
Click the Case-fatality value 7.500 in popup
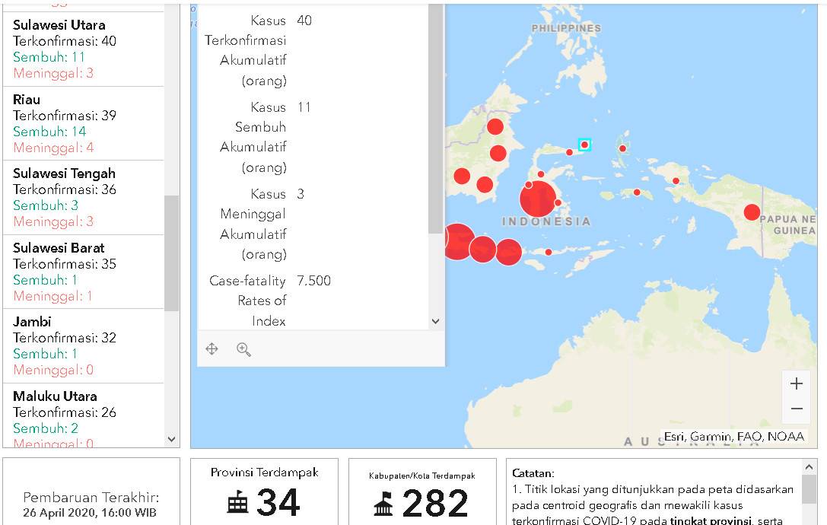[313, 281]
